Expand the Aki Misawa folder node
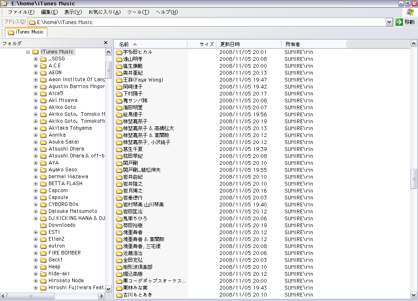Screen dimensions: 418x301 point(36,100)
